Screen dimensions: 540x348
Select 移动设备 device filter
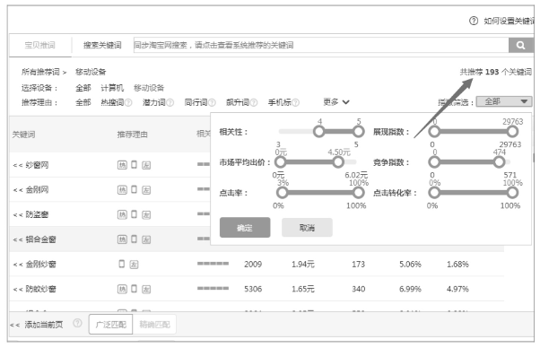pos(149,88)
